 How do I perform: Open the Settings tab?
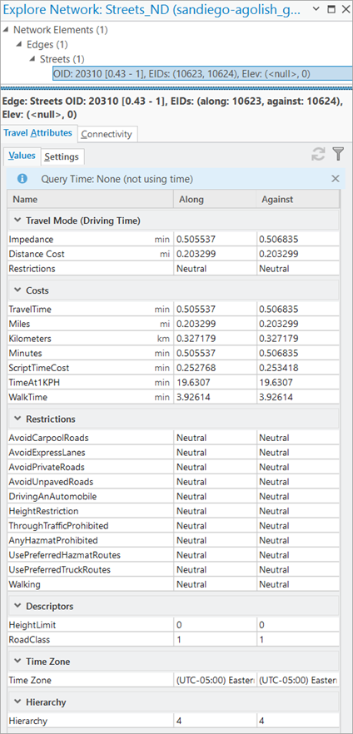[62, 156]
